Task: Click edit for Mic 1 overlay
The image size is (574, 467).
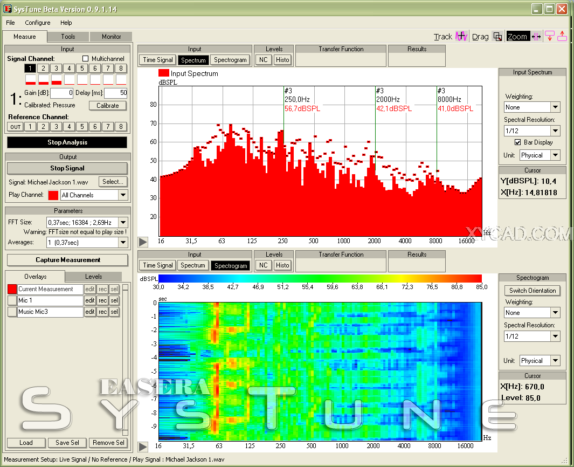Action: 90,300
